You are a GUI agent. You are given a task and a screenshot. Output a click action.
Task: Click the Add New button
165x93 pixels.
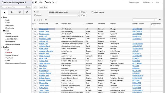[x=44, y=7]
